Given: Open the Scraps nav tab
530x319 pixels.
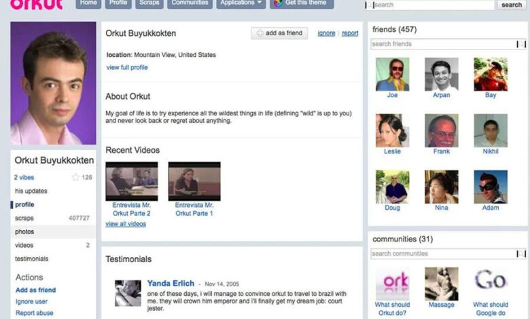Looking at the screenshot, I should click(x=149, y=3).
